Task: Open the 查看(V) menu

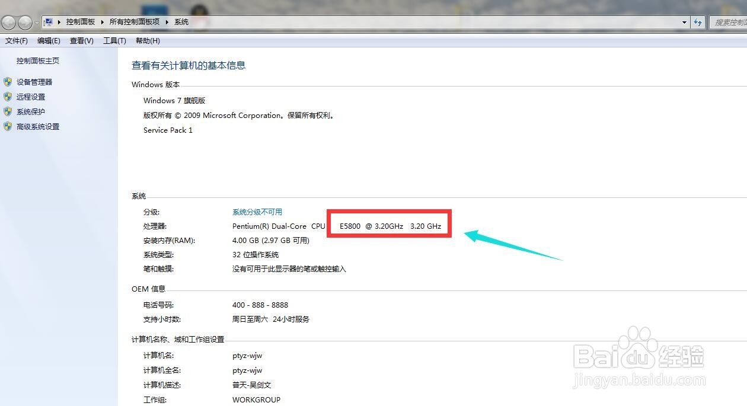Action: 82,40
